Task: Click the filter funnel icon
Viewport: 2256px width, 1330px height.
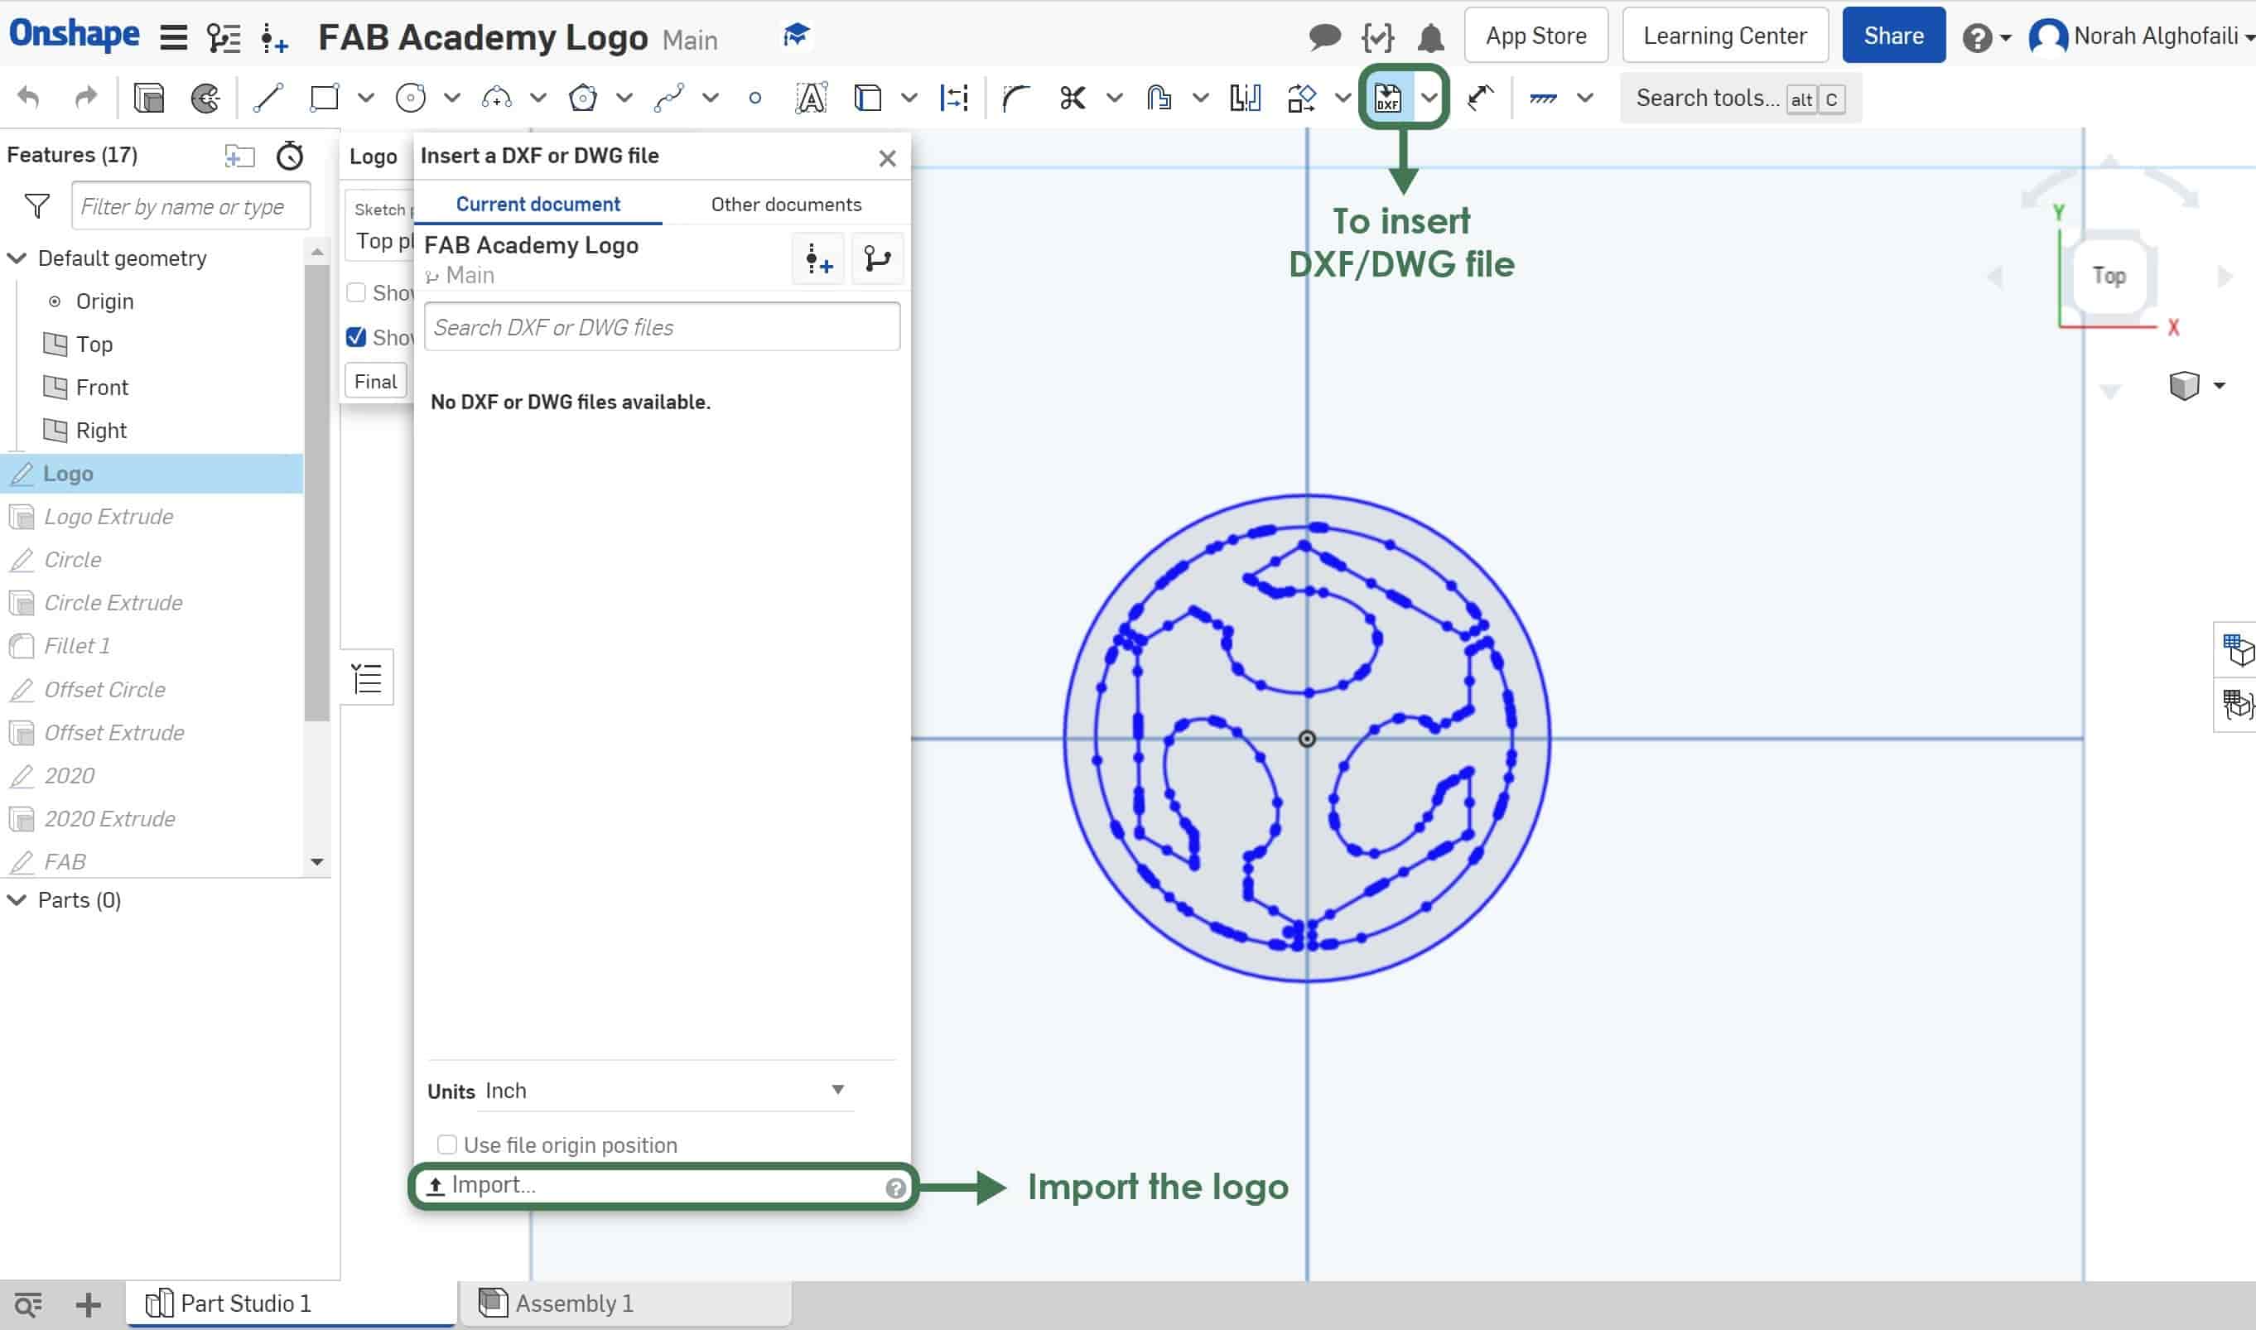Action: [36, 206]
